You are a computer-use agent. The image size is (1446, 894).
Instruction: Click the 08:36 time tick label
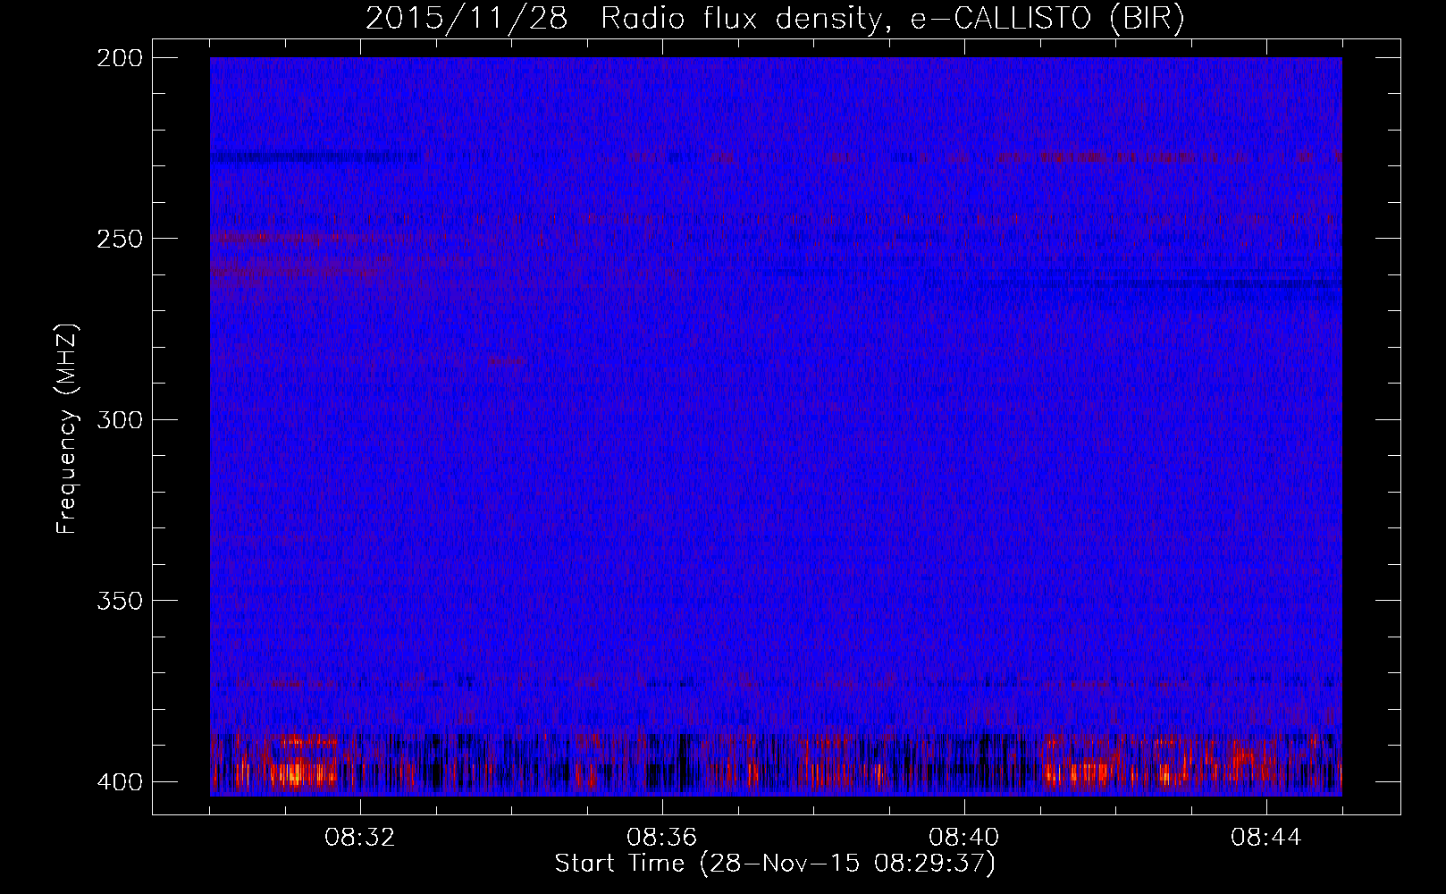coord(662,838)
